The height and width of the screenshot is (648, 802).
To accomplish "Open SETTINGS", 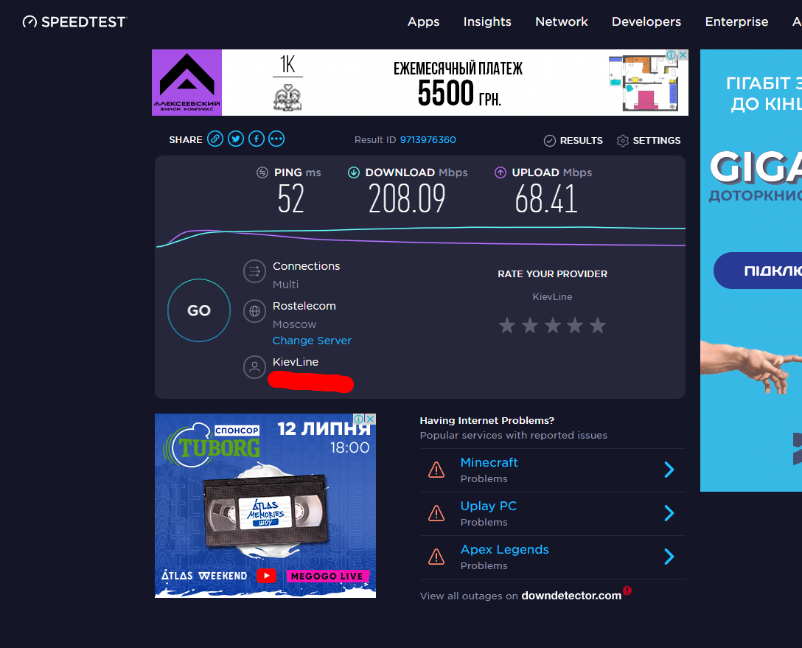I will (656, 141).
